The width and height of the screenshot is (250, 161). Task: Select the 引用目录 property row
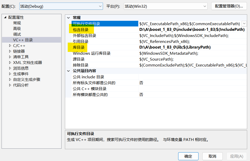click(105, 41)
